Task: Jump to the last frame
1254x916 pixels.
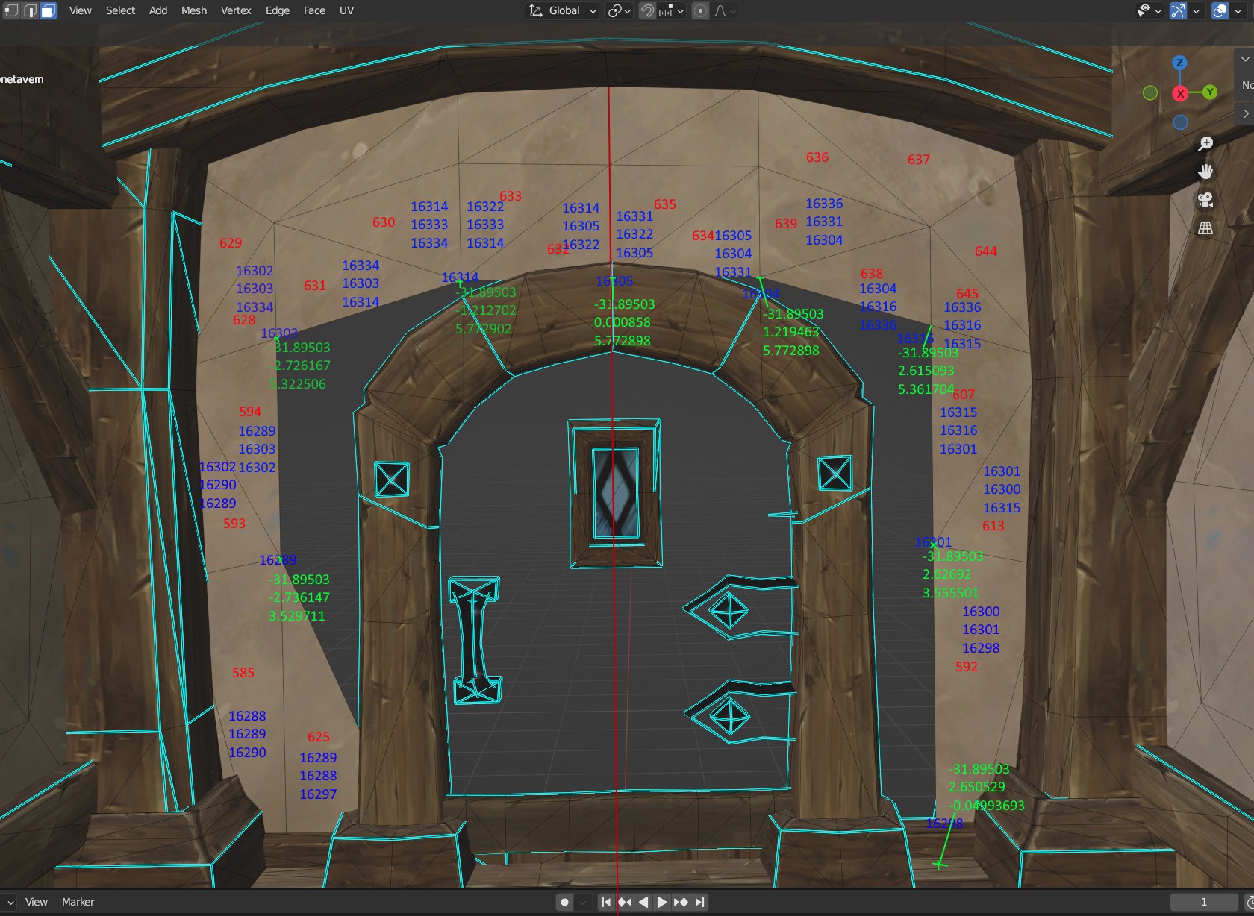Action: [699, 902]
